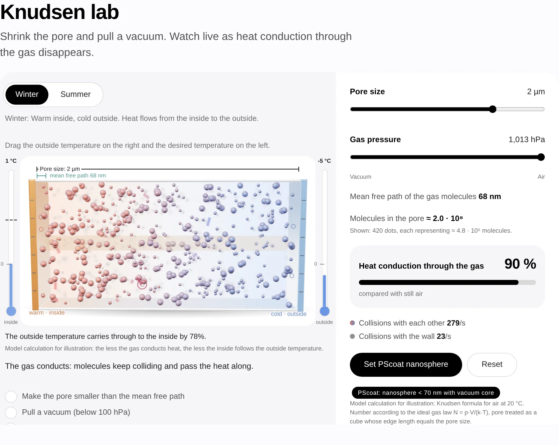Click the PScoat nanosphere info badge

click(x=426, y=393)
